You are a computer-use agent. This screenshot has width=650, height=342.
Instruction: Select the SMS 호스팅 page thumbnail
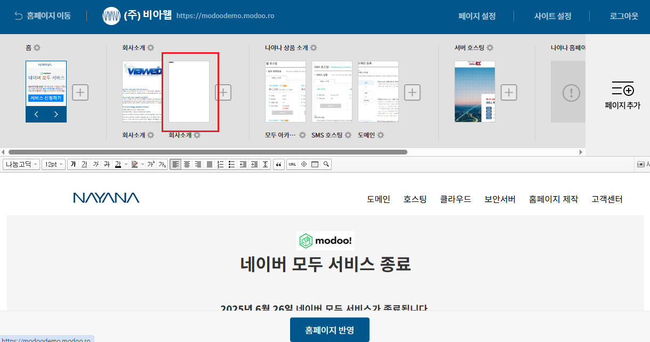tap(332, 92)
